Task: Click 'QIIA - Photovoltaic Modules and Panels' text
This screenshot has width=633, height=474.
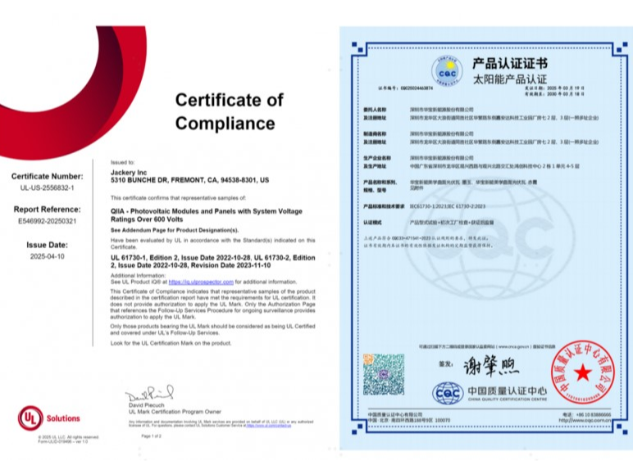Action: 207,215
